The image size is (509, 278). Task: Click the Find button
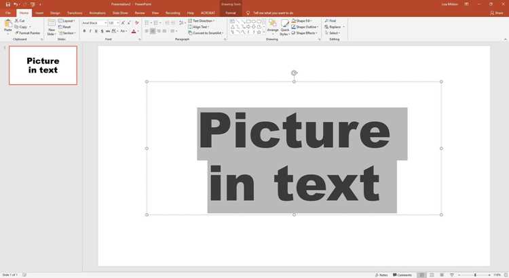[331, 21]
